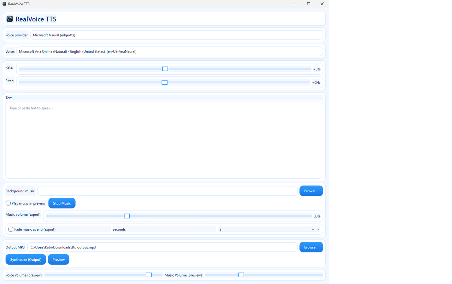The image size is (452, 284).
Task: Decrease fade seconds with down arrow
Action: (x=318, y=229)
